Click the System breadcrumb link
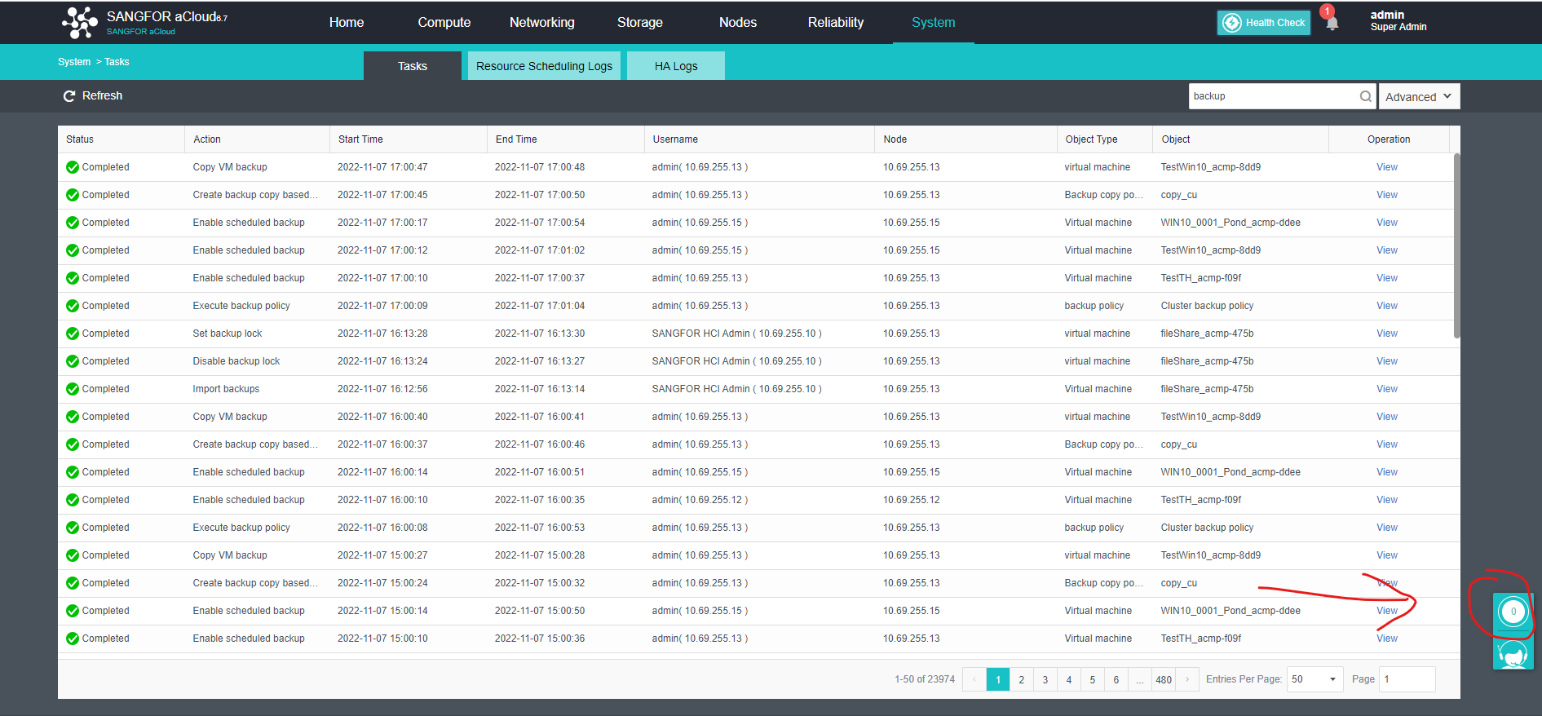The width and height of the screenshot is (1542, 716). coord(74,62)
